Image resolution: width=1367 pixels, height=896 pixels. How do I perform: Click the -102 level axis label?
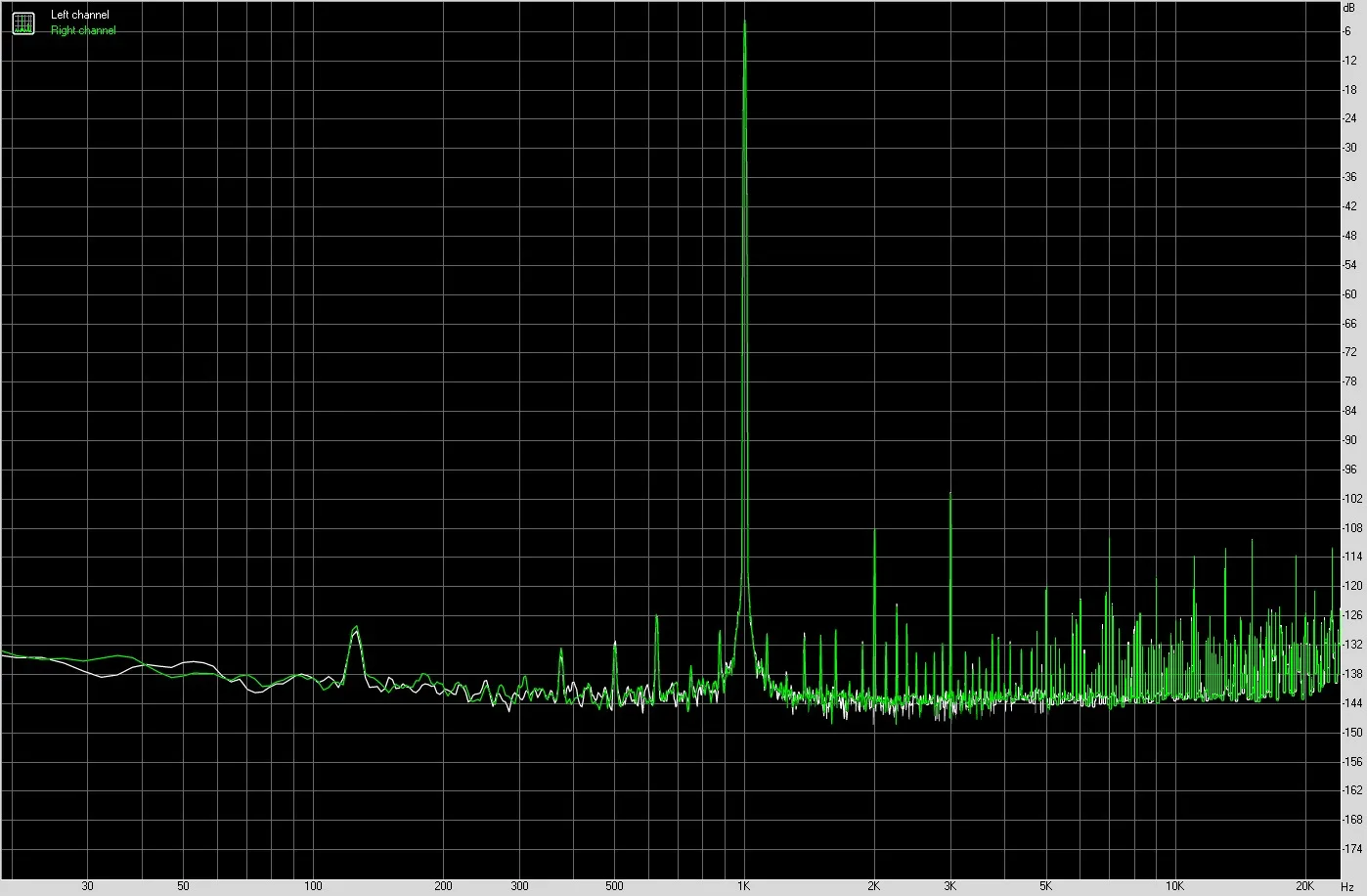pos(1353,499)
